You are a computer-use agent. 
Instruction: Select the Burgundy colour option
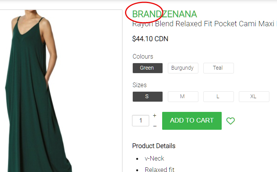183,68
